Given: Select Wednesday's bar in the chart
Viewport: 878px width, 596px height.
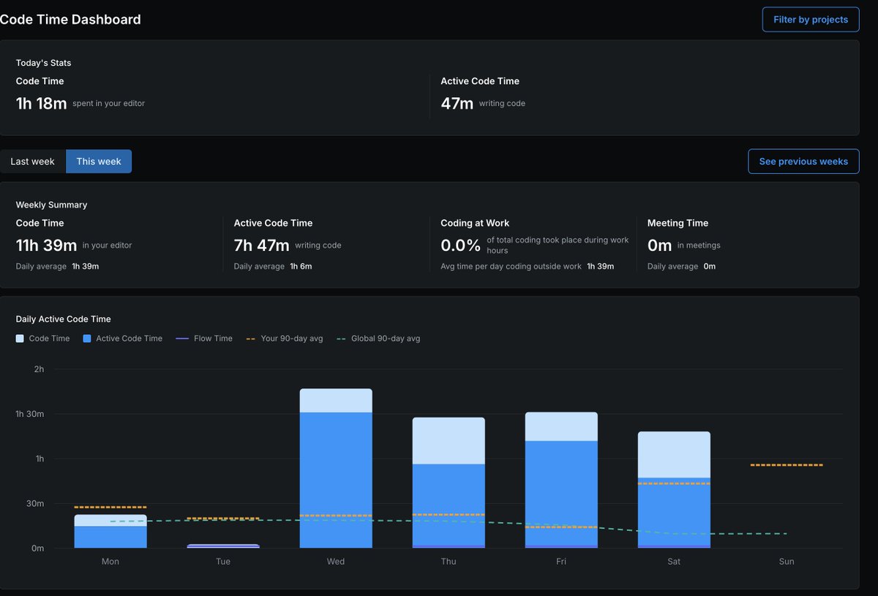Looking at the screenshot, I should coord(336,469).
